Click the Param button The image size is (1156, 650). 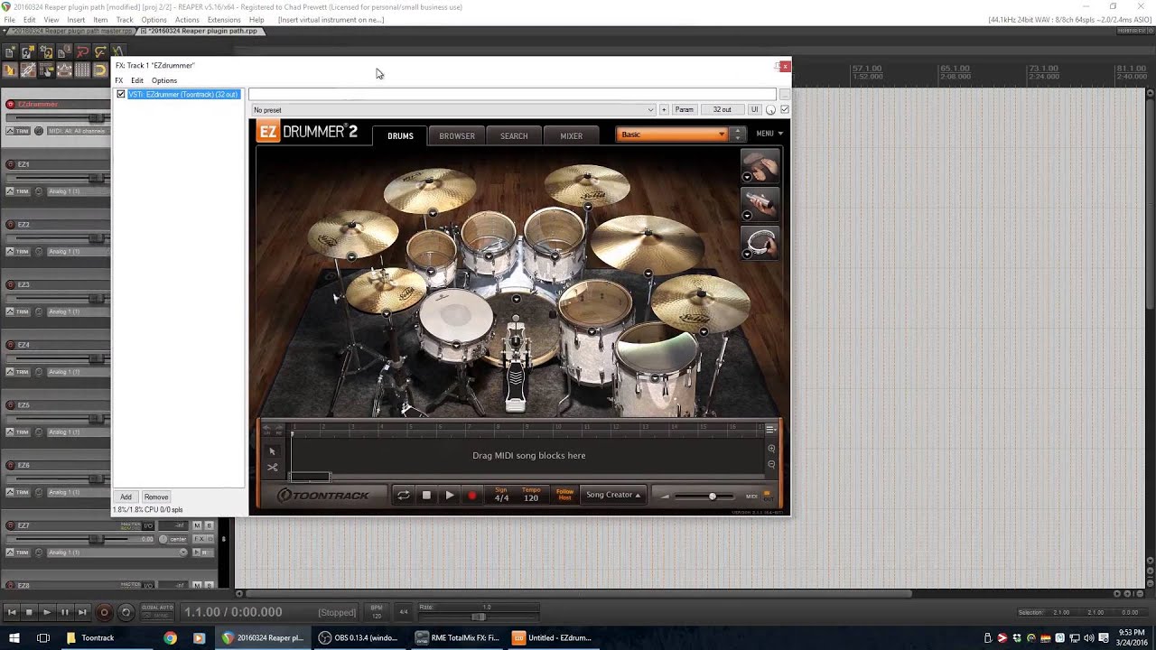tap(685, 110)
